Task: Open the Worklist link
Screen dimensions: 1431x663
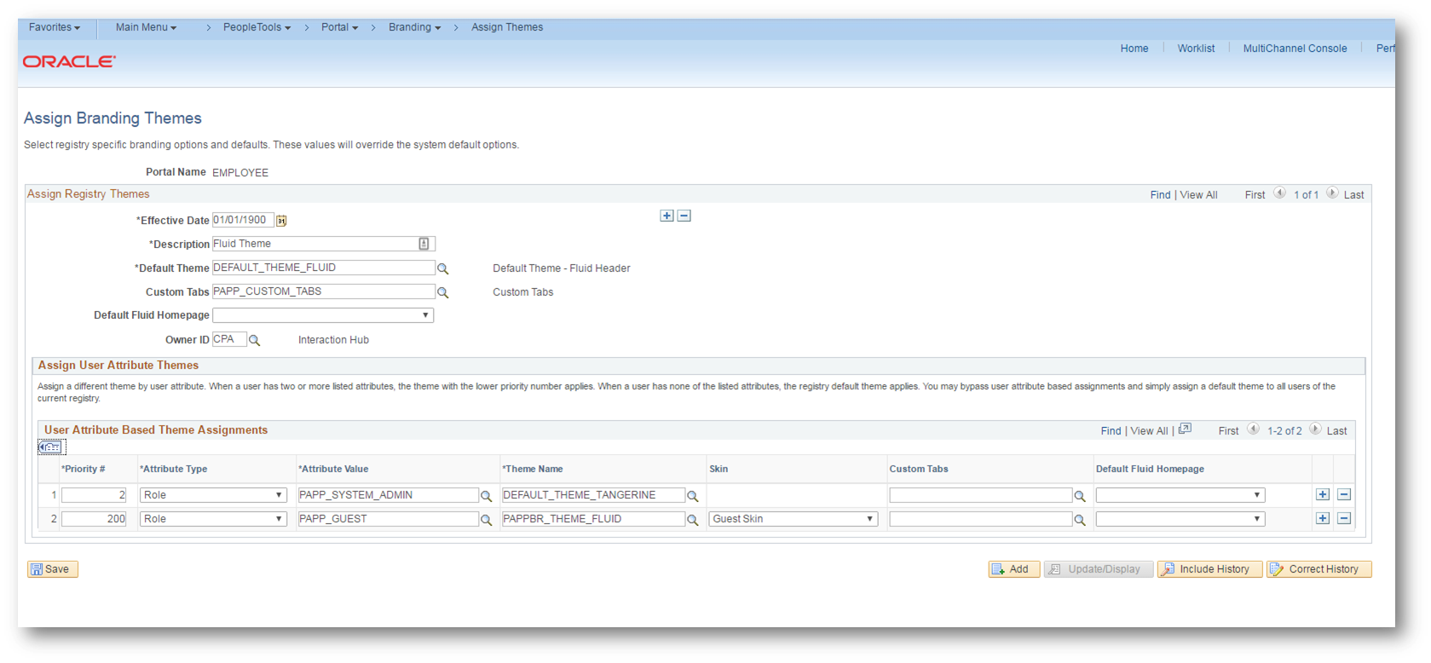Action: (x=1196, y=49)
